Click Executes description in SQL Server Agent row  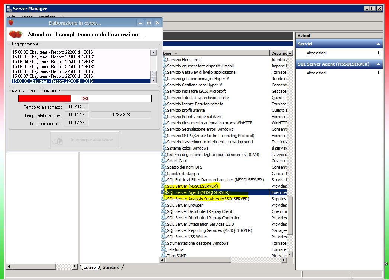click(x=279, y=192)
